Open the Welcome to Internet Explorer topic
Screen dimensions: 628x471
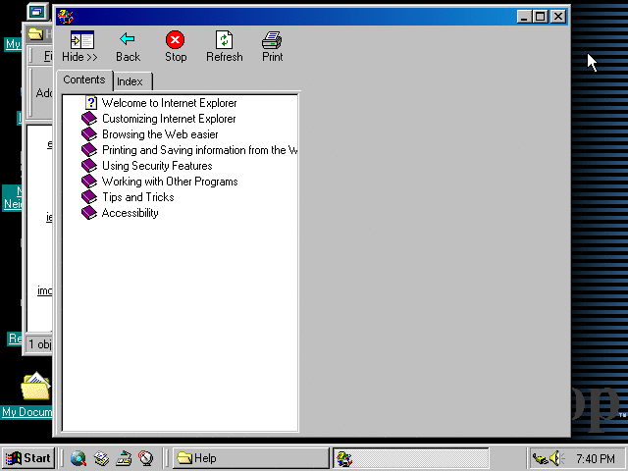[169, 103]
